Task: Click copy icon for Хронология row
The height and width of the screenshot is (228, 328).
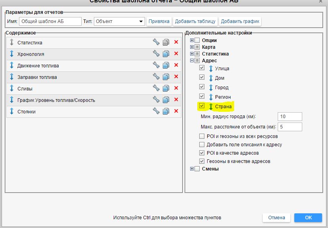Action: pos(166,54)
